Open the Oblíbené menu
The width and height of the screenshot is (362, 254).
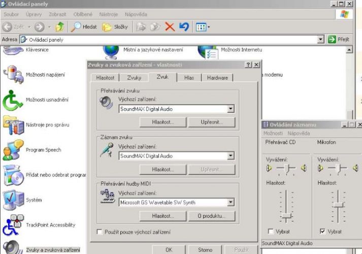click(x=83, y=14)
